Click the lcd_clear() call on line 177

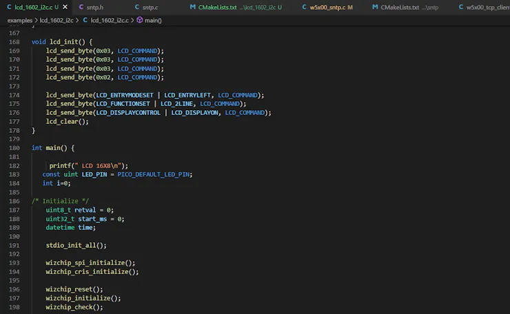(67, 122)
